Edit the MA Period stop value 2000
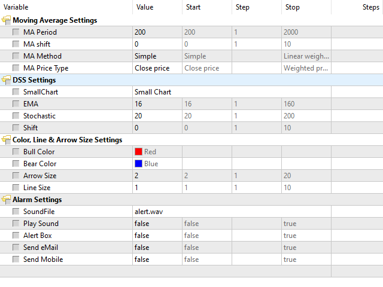 (x=305, y=32)
